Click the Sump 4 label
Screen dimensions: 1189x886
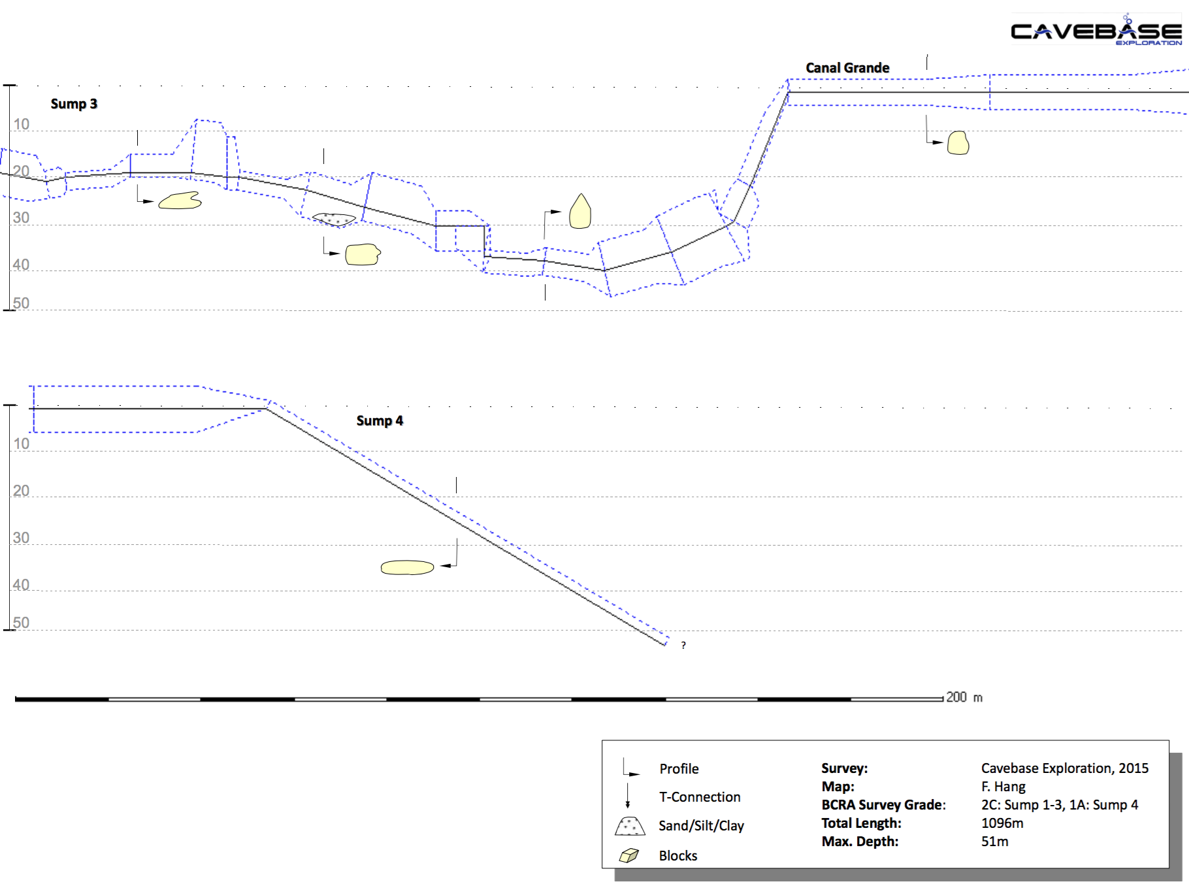pyautogui.click(x=380, y=421)
